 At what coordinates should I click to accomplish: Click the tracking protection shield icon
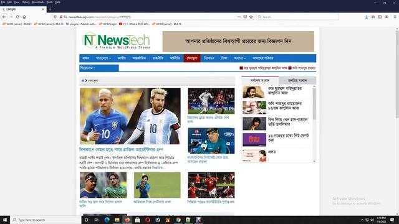pyautogui.click(x=55, y=17)
